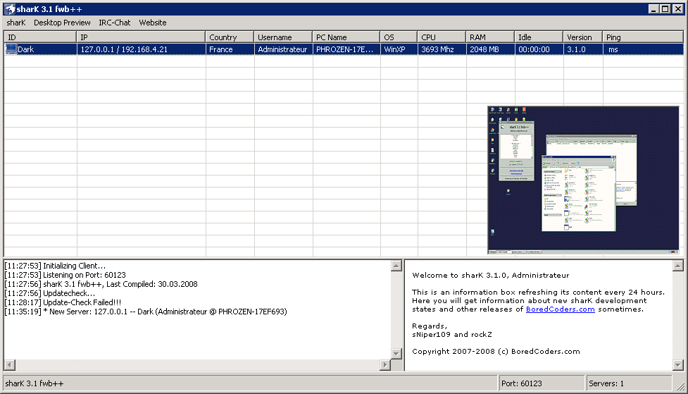Select the 127.0.0.1 server row
The image size is (688, 394).
(x=141, y=49)
